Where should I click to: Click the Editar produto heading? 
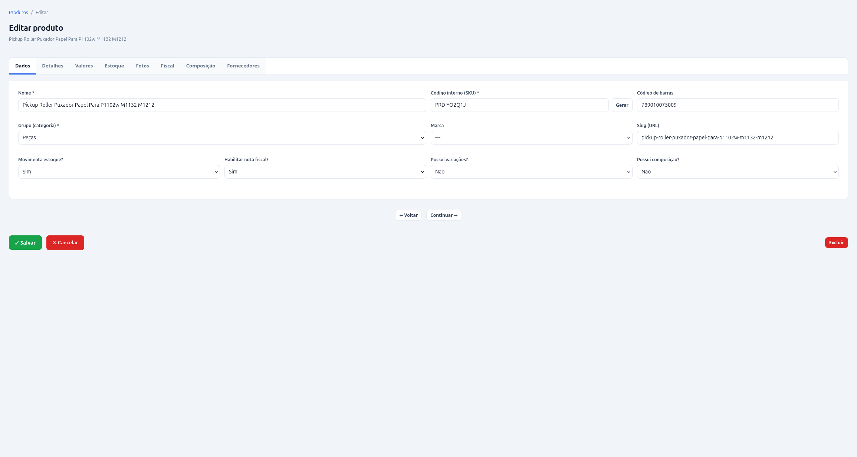36,28
